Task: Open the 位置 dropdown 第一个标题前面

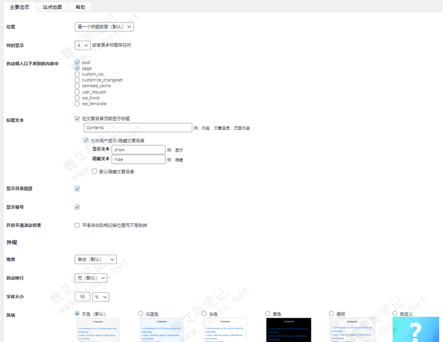Action: (x=104, y=27)
